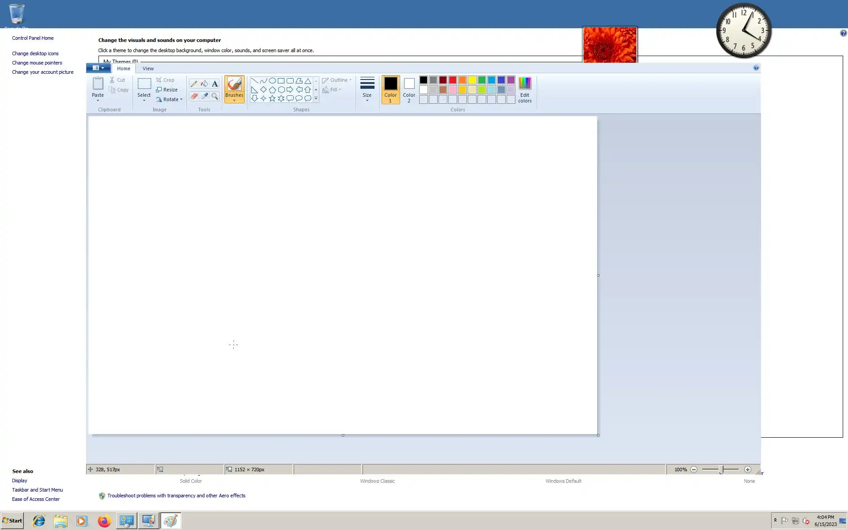The image size is (848, 530).
Task: Activate the Color 2 selector
Action: tap(409, 90)
